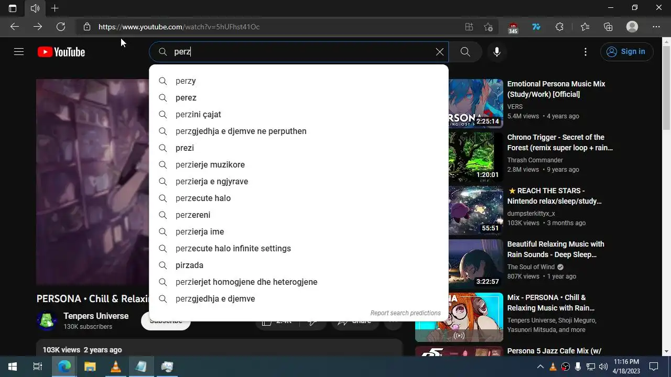Open tab actions menu icon

point(13,8)
